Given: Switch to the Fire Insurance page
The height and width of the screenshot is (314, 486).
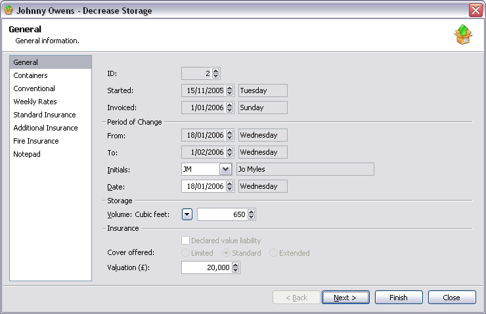Looking at the screenshot, I should 36,141.
